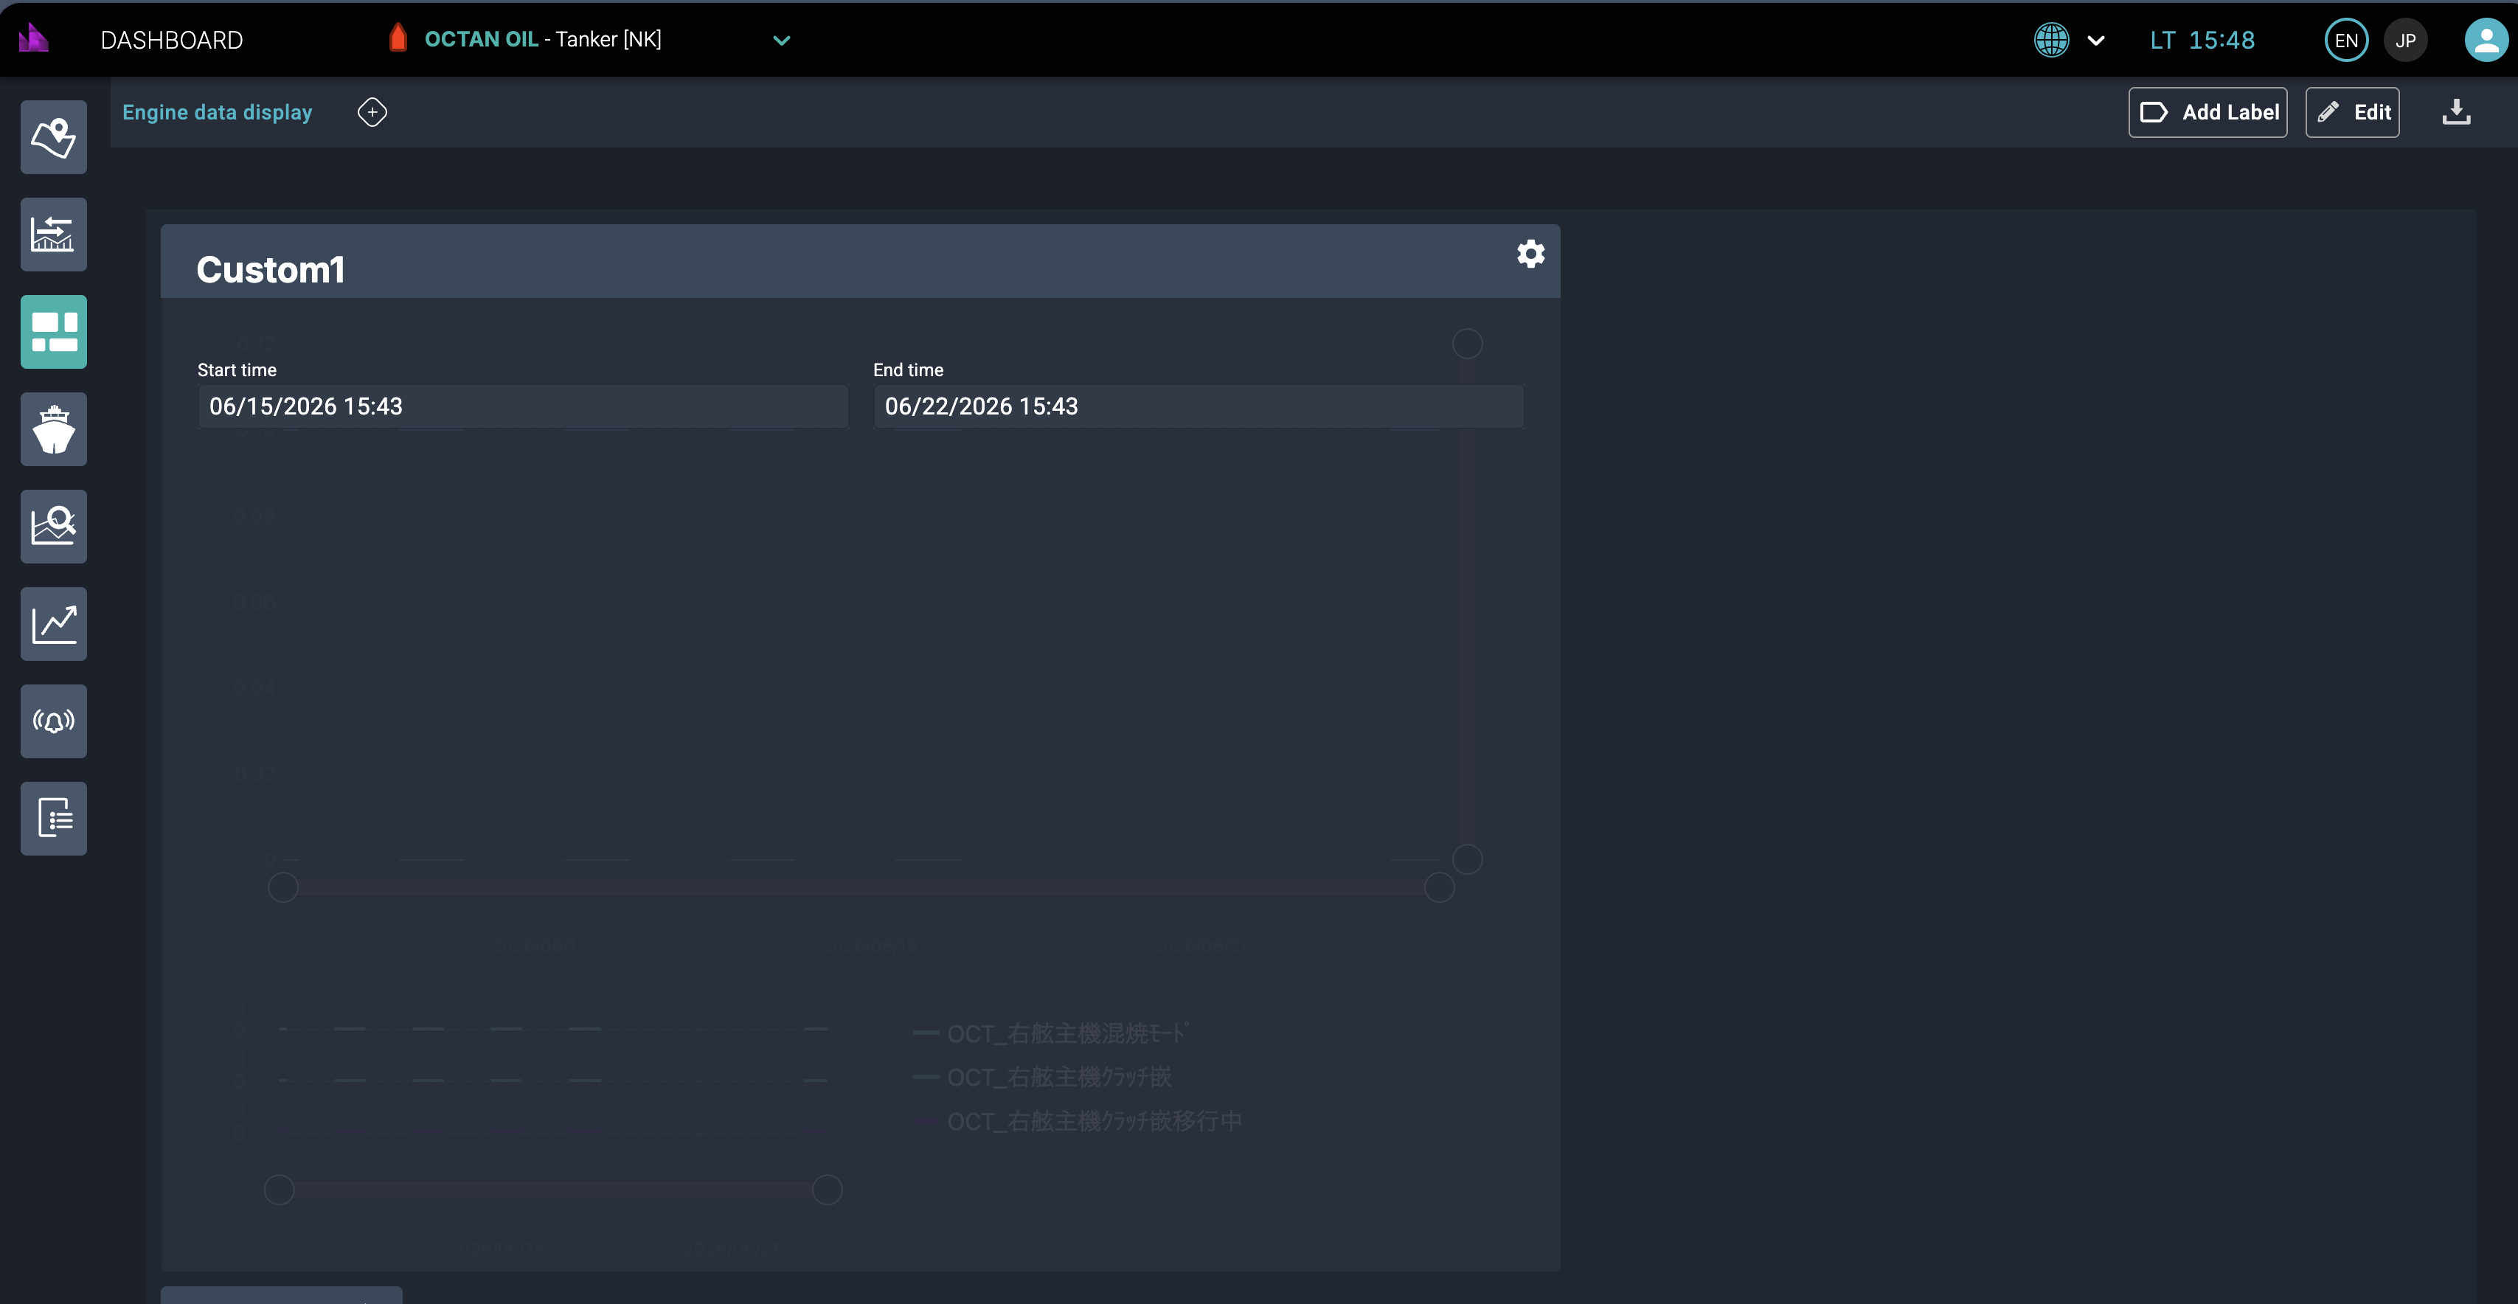Toggle legend entry OCT_右舷主機混焼ﾓｰﾄﾞ
Image resolution: width=2518 pixels, height=1304 pixels.
click(1052, 1033)
